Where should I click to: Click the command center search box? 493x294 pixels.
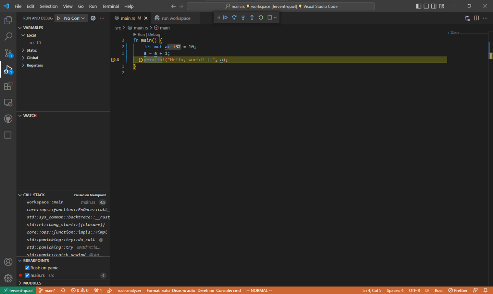(x=281, y=6)
